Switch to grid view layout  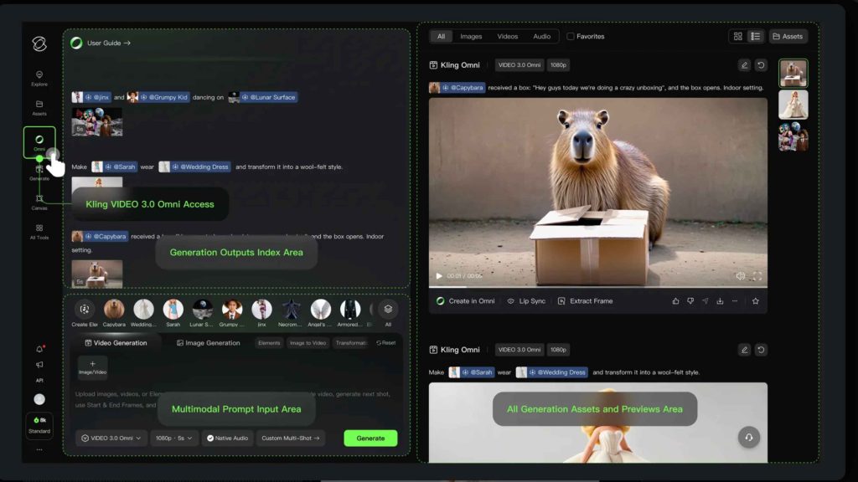[737, 36]
